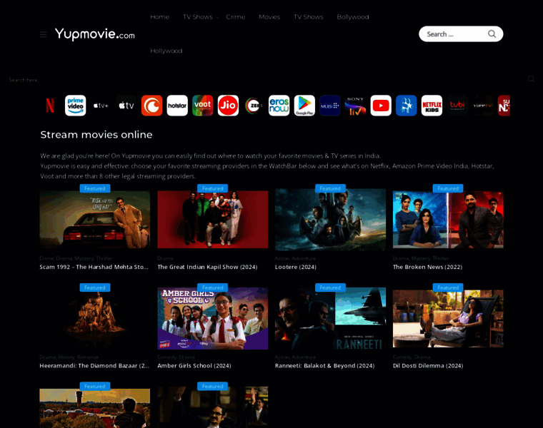
Task: Select the Eros Now provider icon
Action: click(279, 106)
